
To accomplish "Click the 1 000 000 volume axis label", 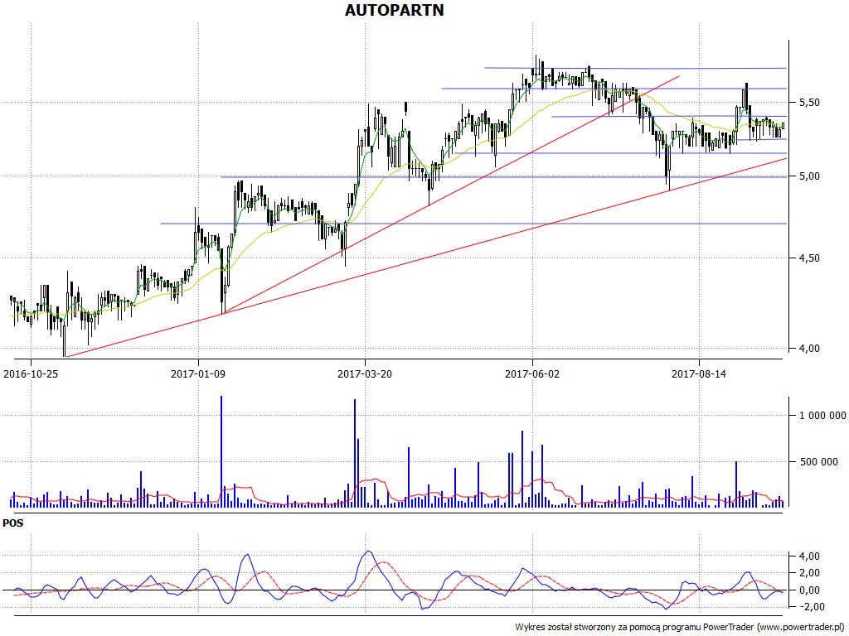I will [x=822, y=416].
